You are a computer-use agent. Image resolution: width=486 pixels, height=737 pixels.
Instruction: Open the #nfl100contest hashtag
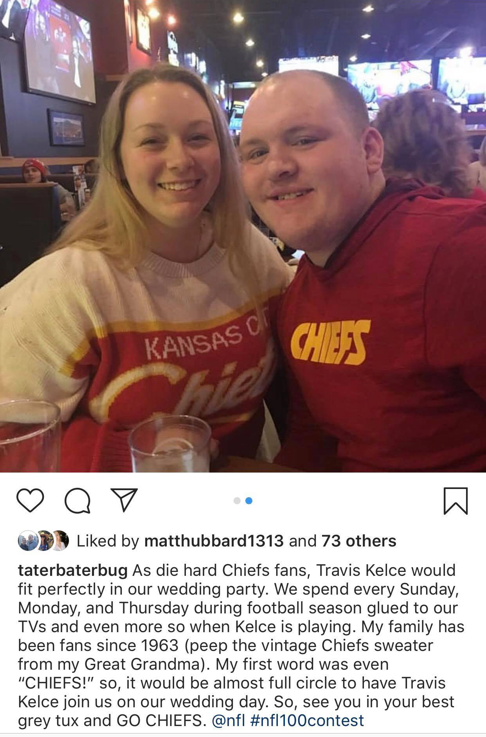pyautogui.click(x=307, y=720)
